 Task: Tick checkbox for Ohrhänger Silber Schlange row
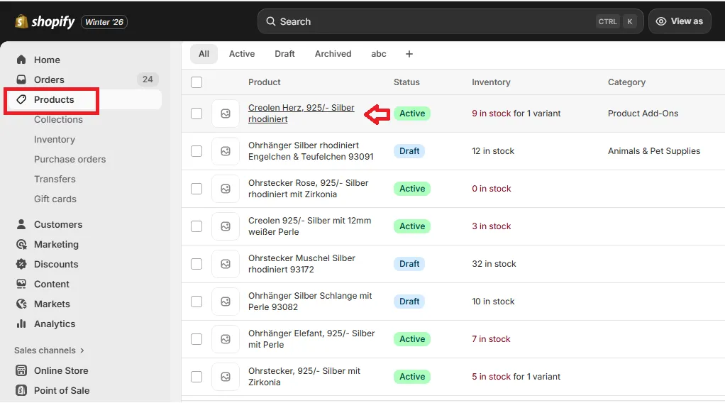(x=197, y=302)
